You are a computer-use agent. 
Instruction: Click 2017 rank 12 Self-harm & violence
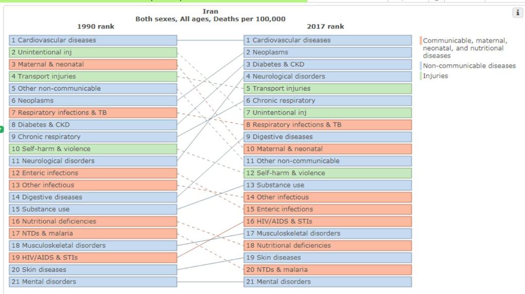(328, 173)
